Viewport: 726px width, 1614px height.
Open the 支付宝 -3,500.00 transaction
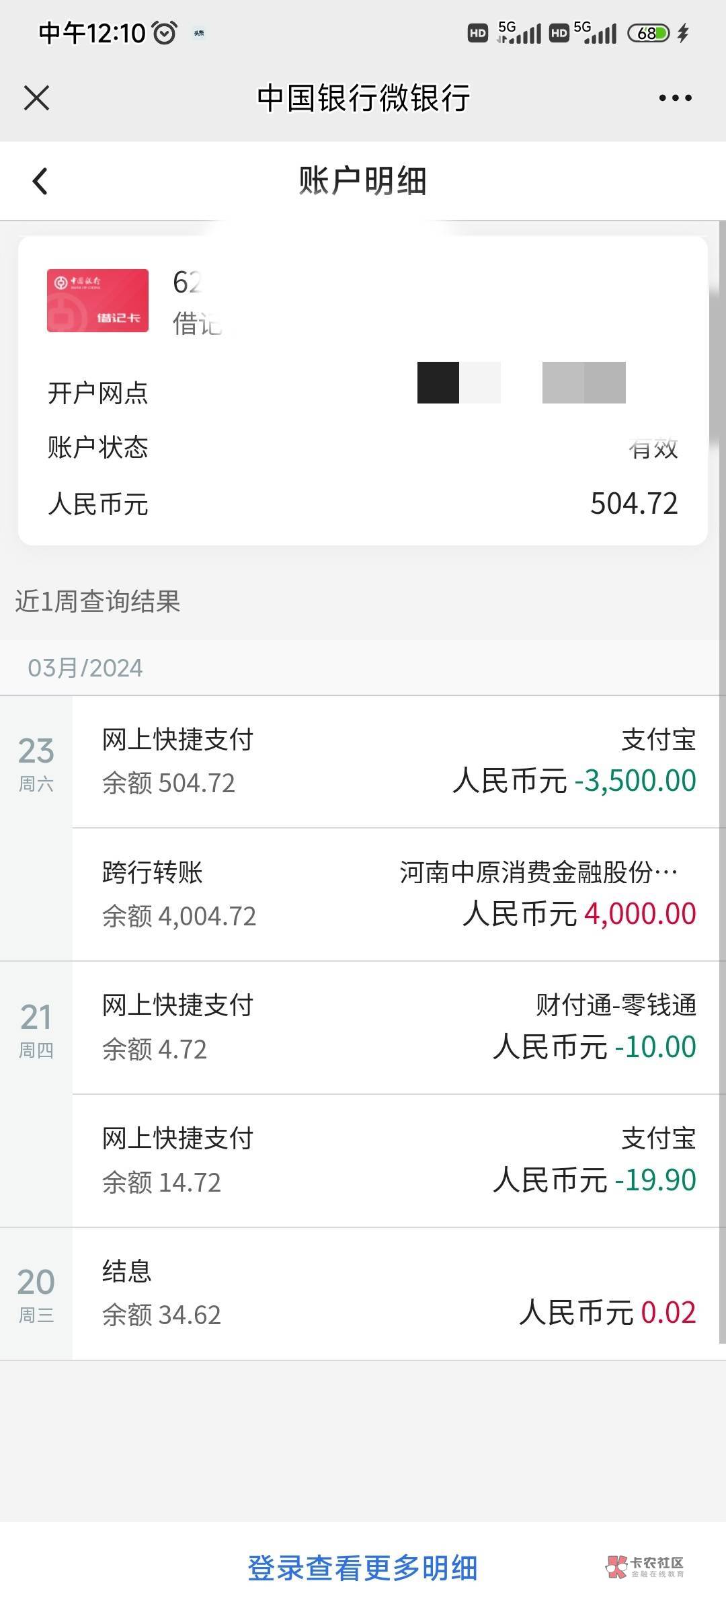pos(397,761)
